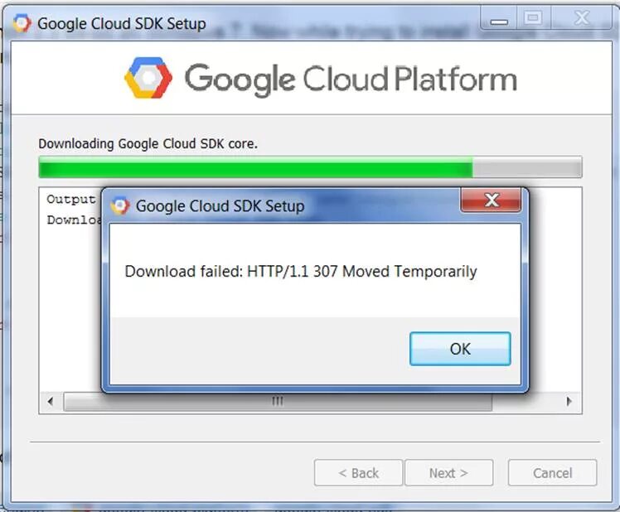
Task: Click the 'Google Cloud Platform' banner text
Action: (x=351, y=79)
